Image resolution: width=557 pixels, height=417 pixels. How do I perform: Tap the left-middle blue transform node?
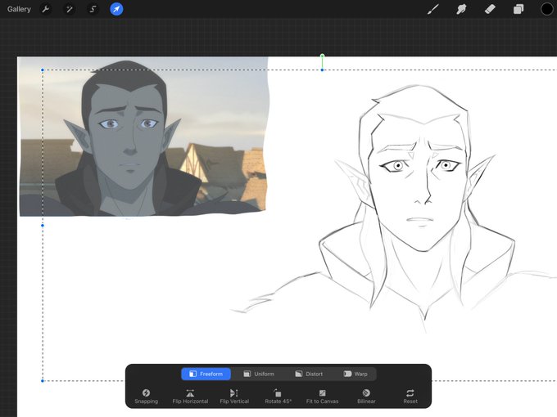(43, 226)
